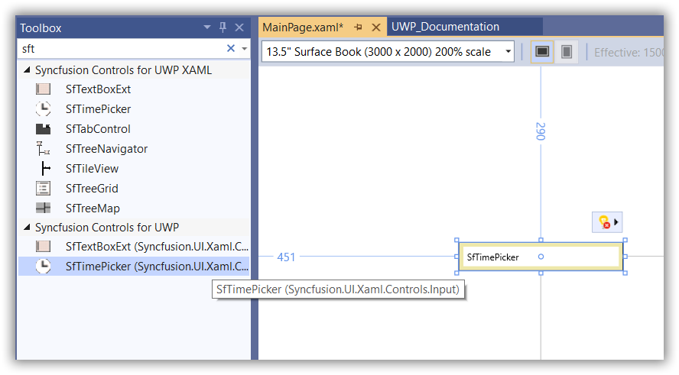Click the SfTreeNavigator icon

pos(43,149)
